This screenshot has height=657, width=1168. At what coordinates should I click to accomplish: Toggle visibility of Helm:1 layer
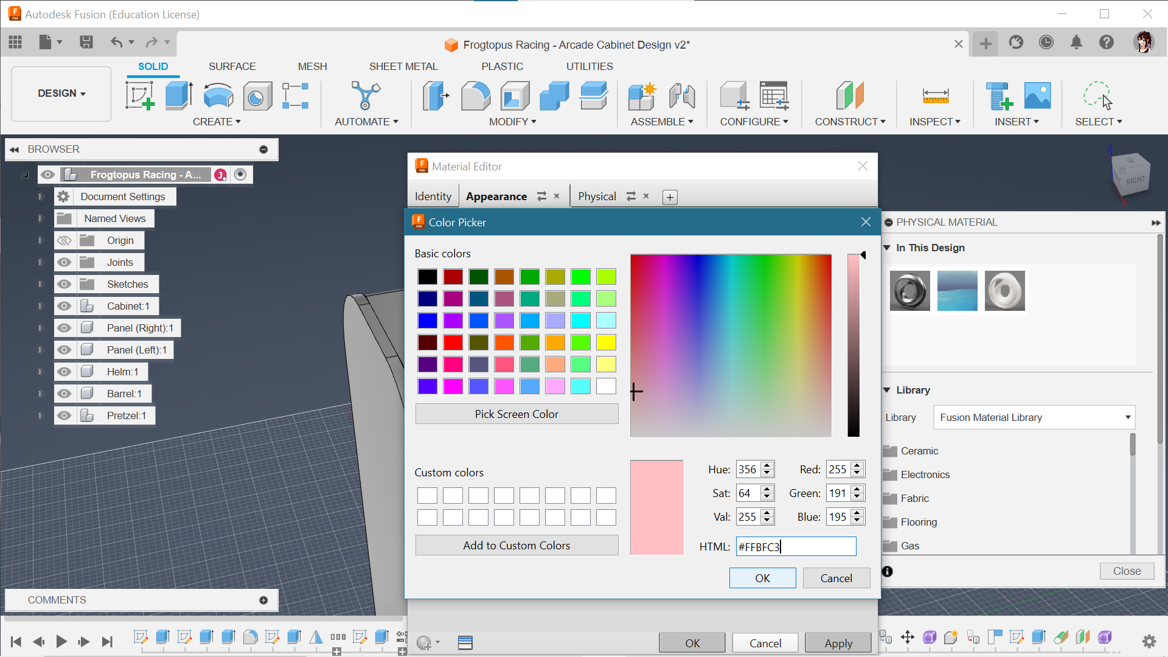tap(64, 372)
